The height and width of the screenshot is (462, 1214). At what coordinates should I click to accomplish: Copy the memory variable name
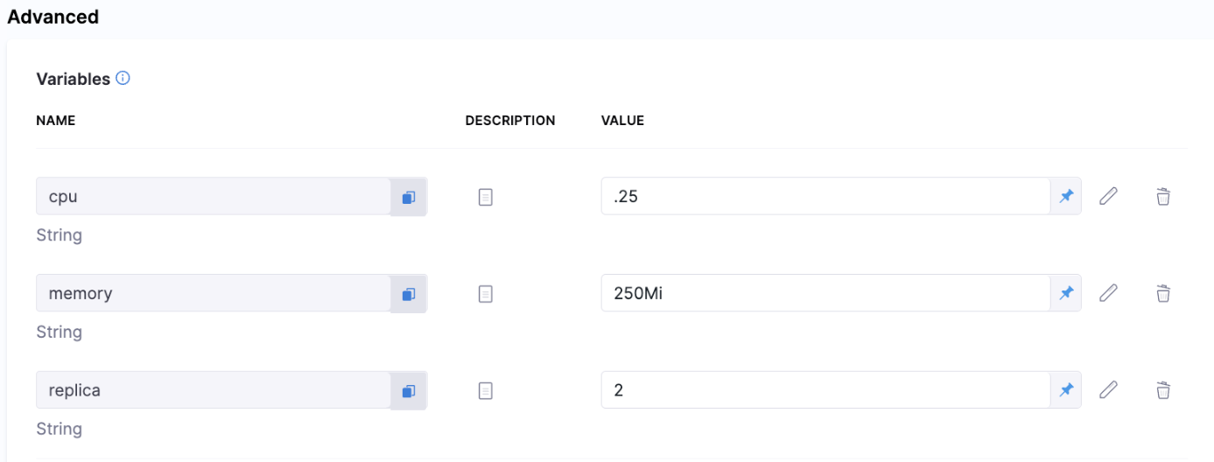(408, 295)
